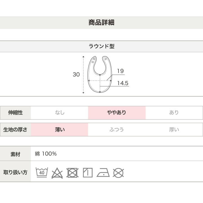Click the 素材 row label
Screen dimensions: 203x203
16,154
